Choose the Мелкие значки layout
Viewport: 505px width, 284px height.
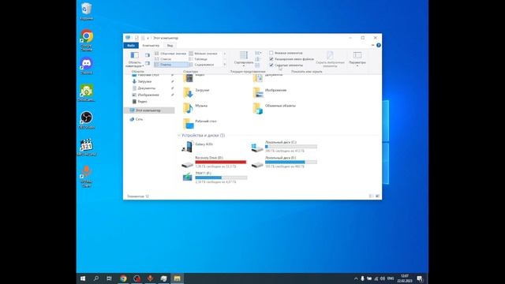click(x=204, y=54)
